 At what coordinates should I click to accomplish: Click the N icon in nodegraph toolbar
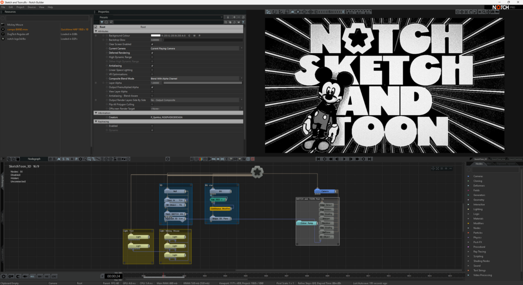click(x=68, y=159)
